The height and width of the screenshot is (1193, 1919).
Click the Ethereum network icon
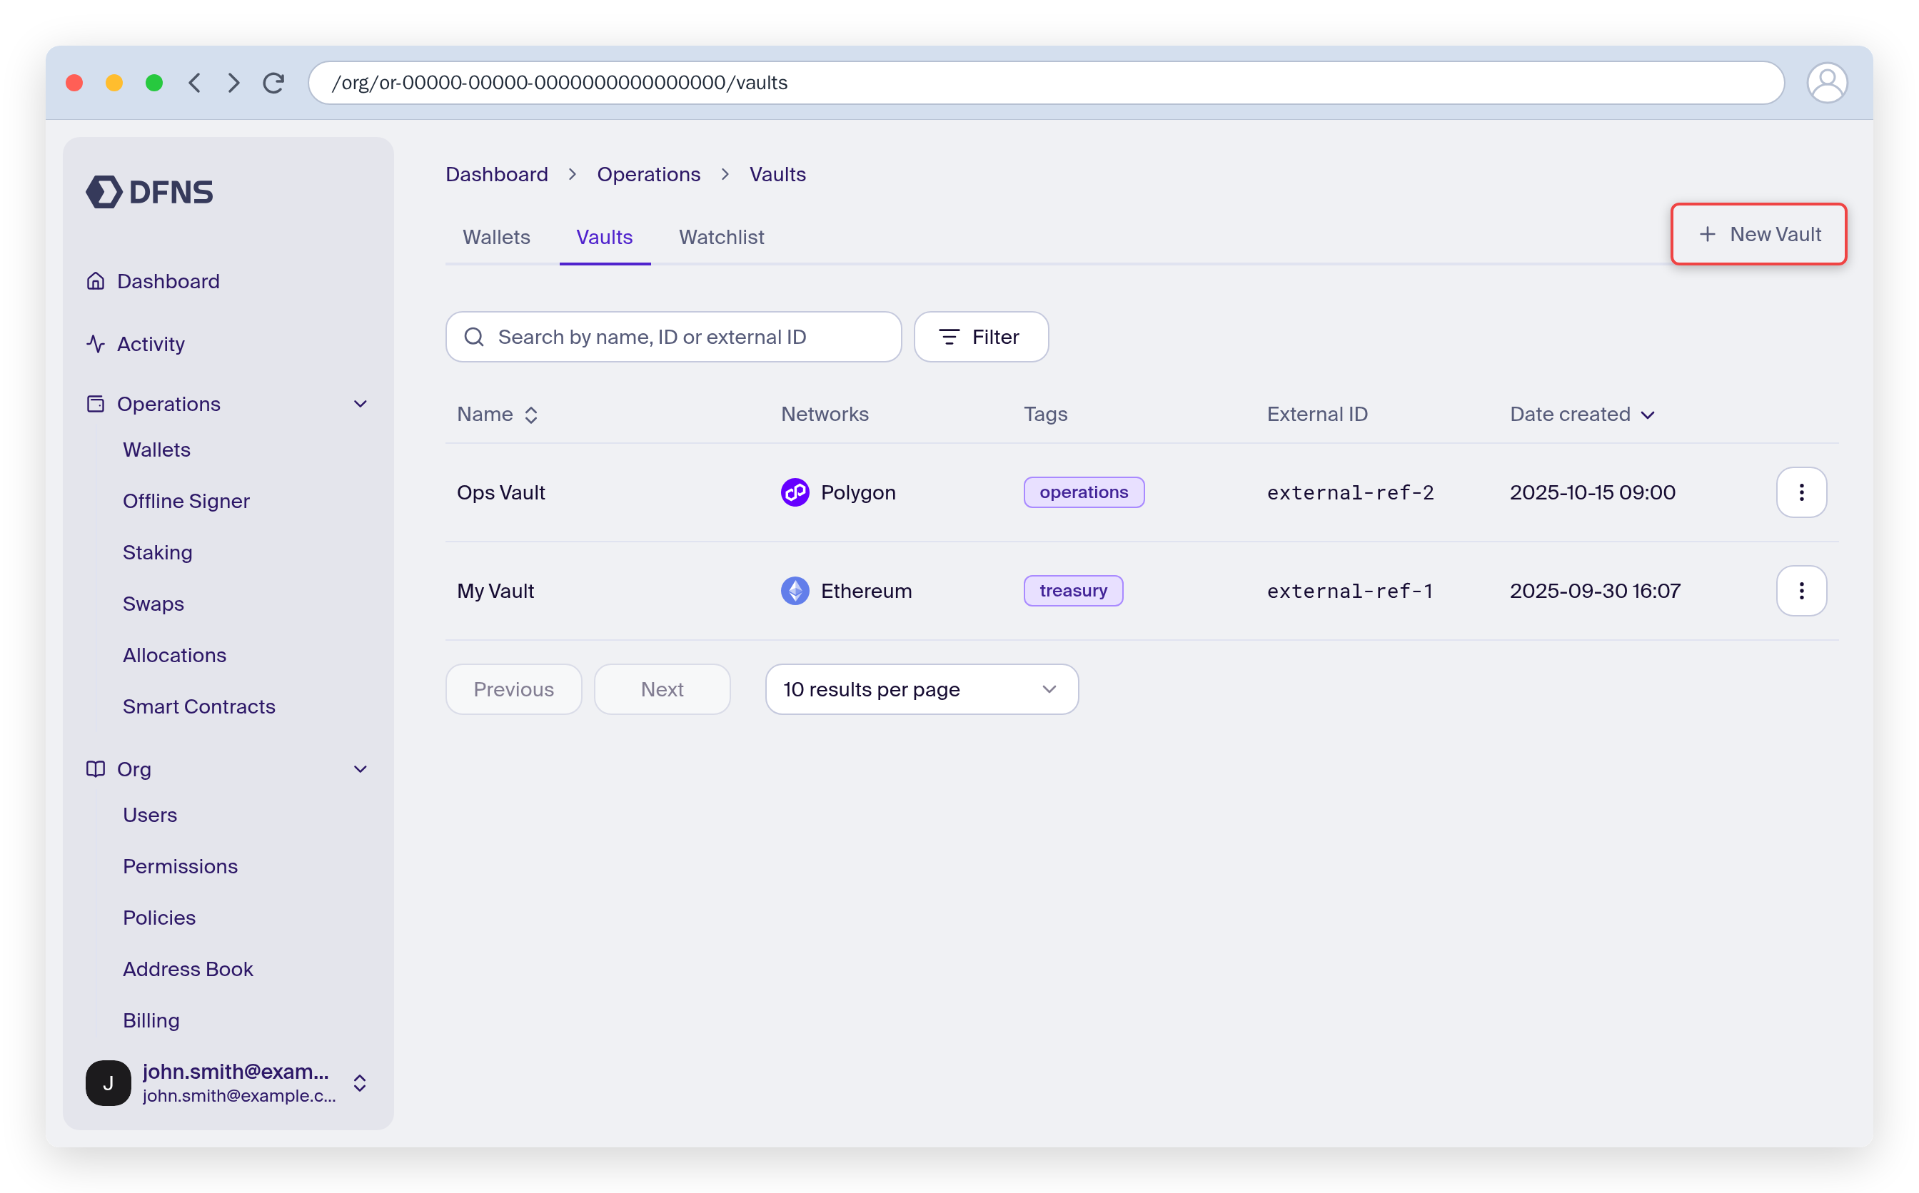[795, 591]
